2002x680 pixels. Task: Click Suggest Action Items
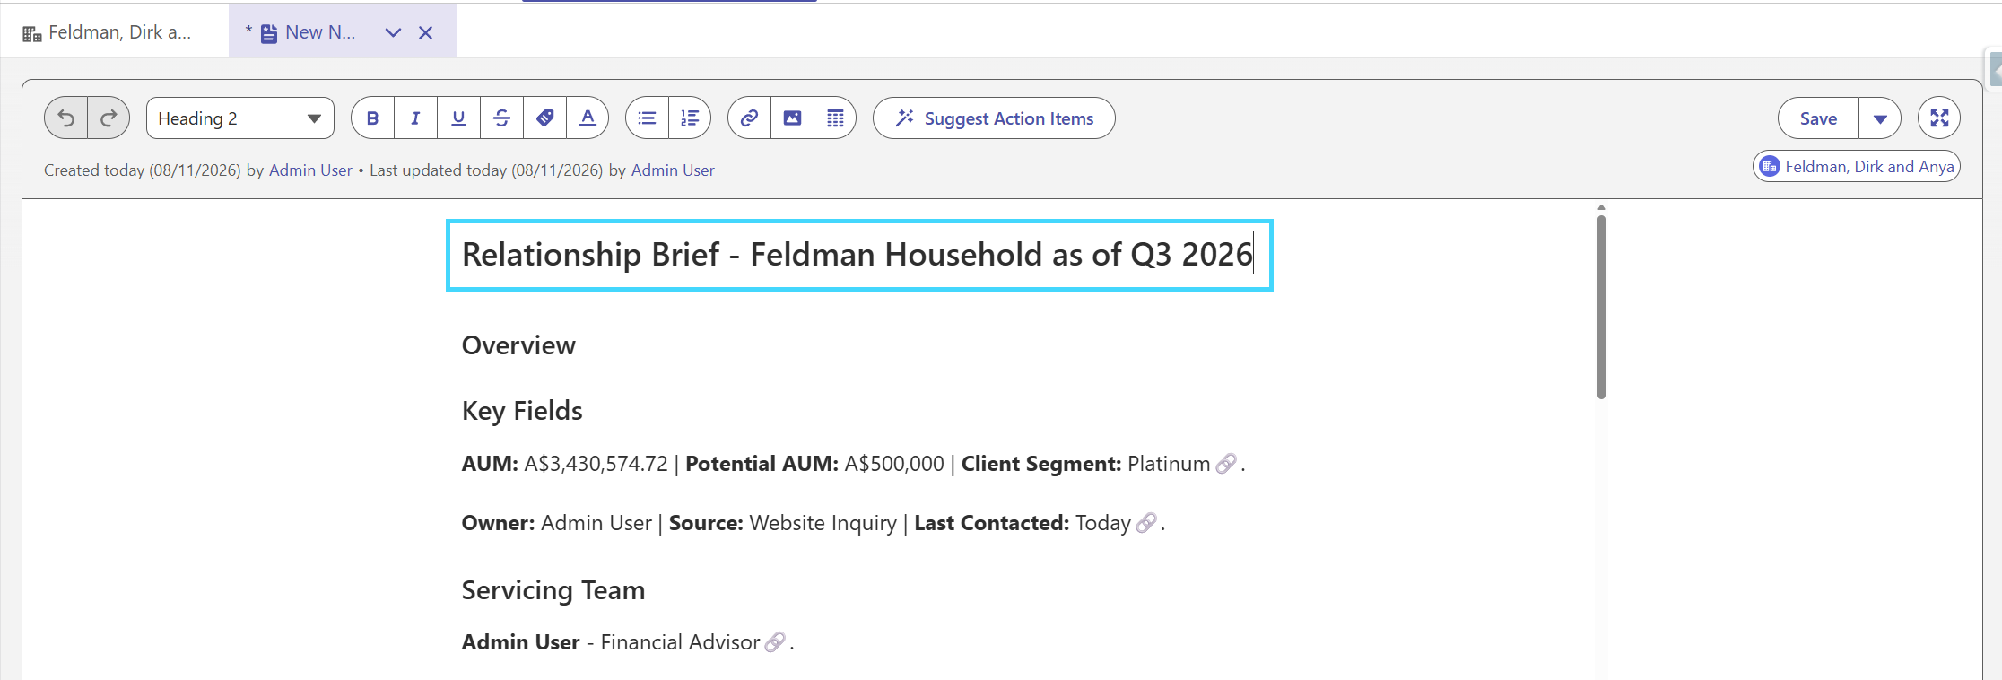[994, 118]
